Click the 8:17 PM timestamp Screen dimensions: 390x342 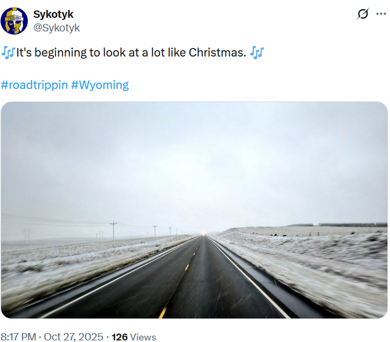(18, 336)
